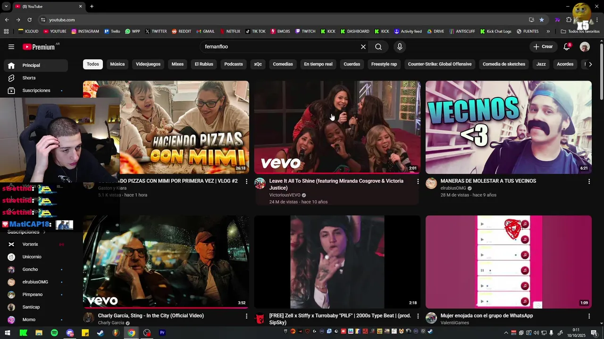Select the Podcasts filter chip

(234, 64)
